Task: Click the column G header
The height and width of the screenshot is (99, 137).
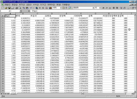Action: click(96, 14)
